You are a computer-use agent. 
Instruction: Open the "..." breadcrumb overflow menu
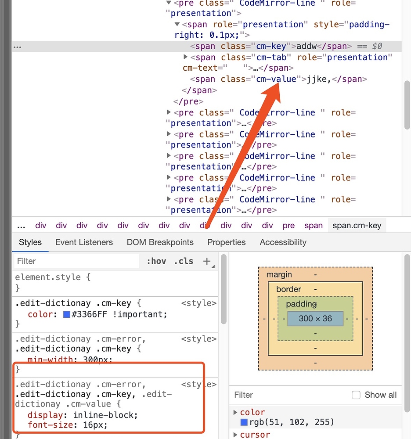pyautogui.click(x=21, y=225)
